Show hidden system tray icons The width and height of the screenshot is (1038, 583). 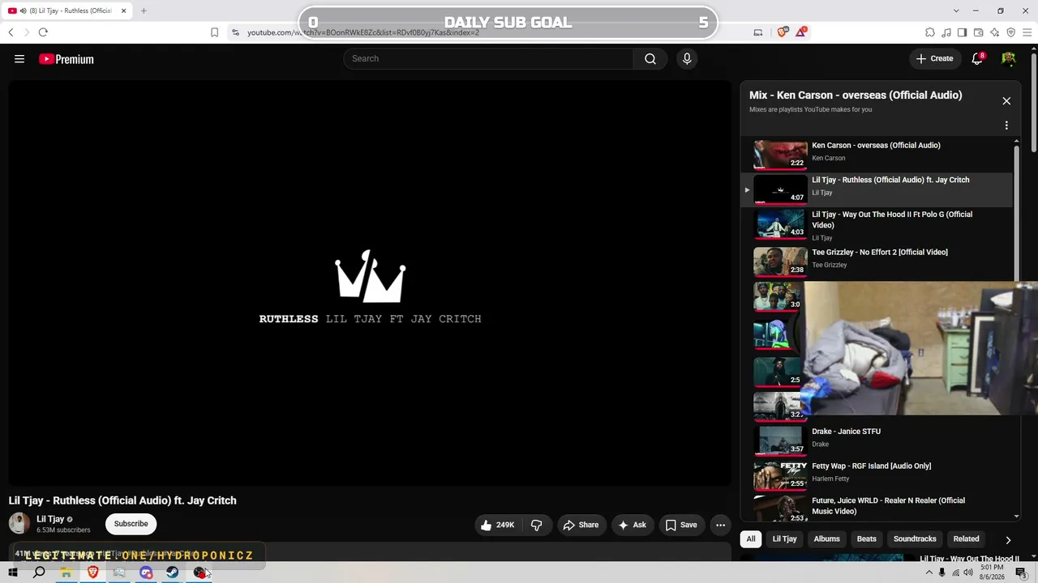(929, 572)
